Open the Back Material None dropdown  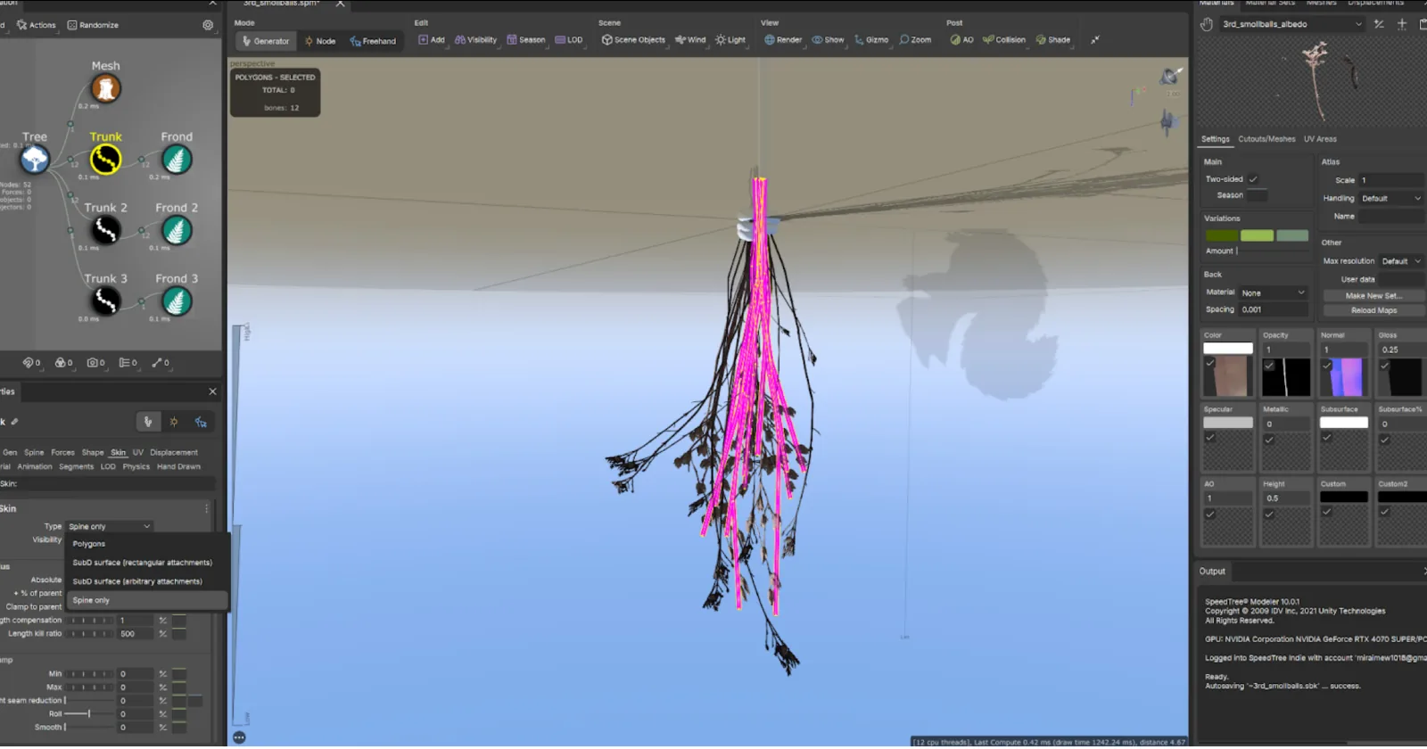pos(1274,292)
